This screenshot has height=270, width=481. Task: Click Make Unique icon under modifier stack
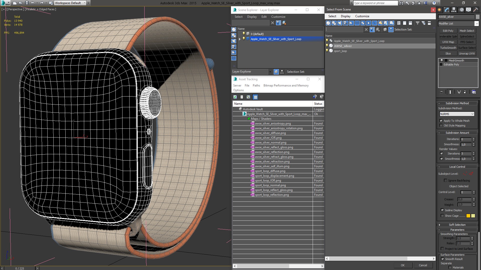pos(459,92)
